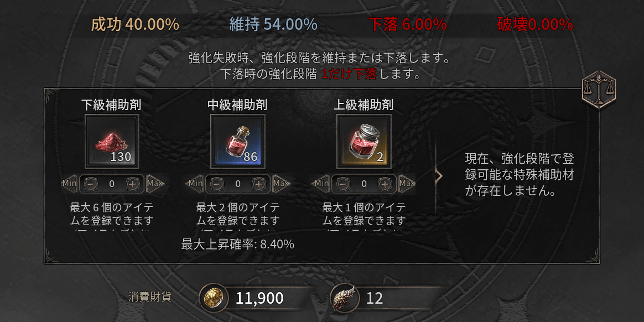Set 上級補助剤 to Min
644x322 pixels.
pos(321,183)
